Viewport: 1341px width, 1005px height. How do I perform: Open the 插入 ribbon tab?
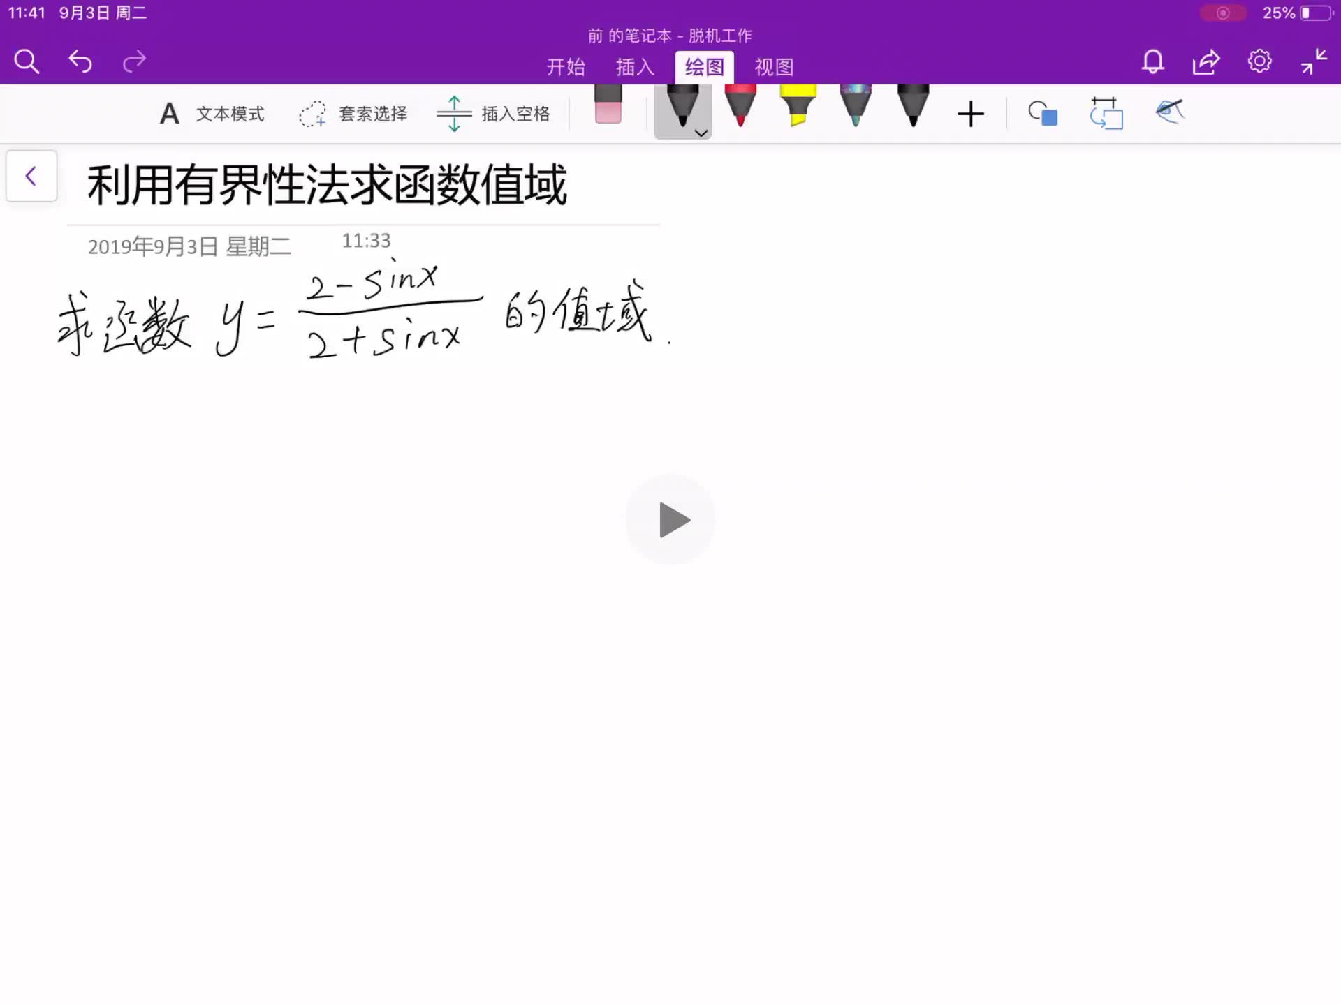point(633,67)
